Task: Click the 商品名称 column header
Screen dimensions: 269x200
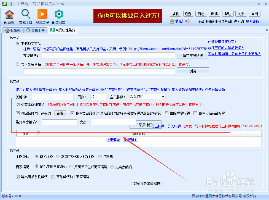Action: click(x=138, y=133)
